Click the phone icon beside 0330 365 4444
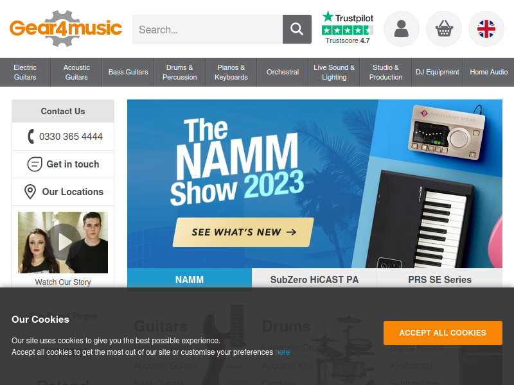Viewport: 514px width, 385px height. [x=31, y=137]
